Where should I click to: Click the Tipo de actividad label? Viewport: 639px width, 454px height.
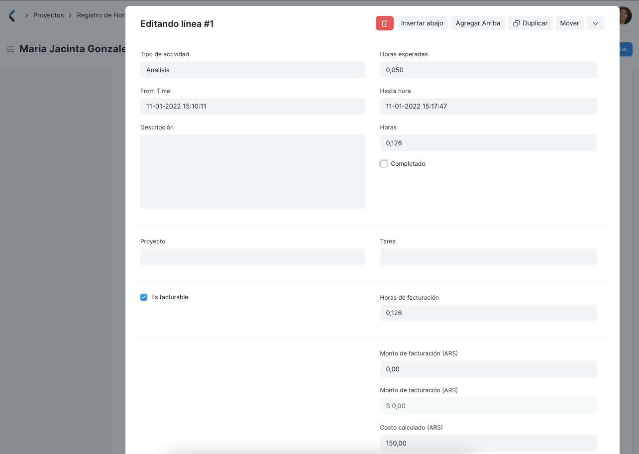pyautogui.click(x=165, y=54)
